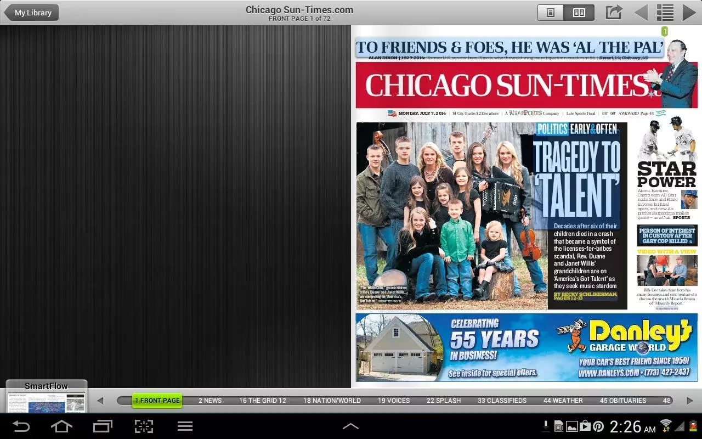Select the 1 FRONT PAGE section
Image resolution: width=702 pixels, height=439 pixels.
157,401
